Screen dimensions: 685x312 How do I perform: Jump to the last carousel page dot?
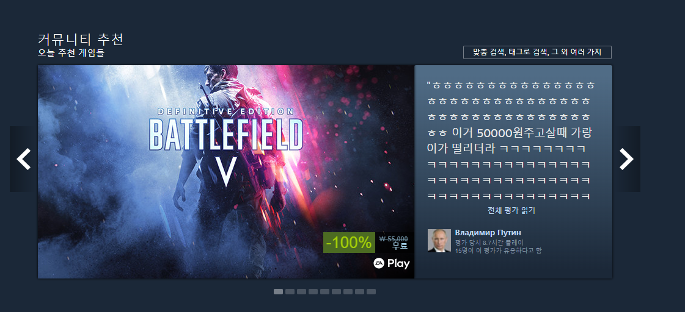pos(371,291)
